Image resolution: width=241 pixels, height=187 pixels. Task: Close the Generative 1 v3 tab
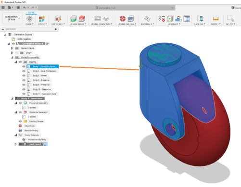point(173,8)
